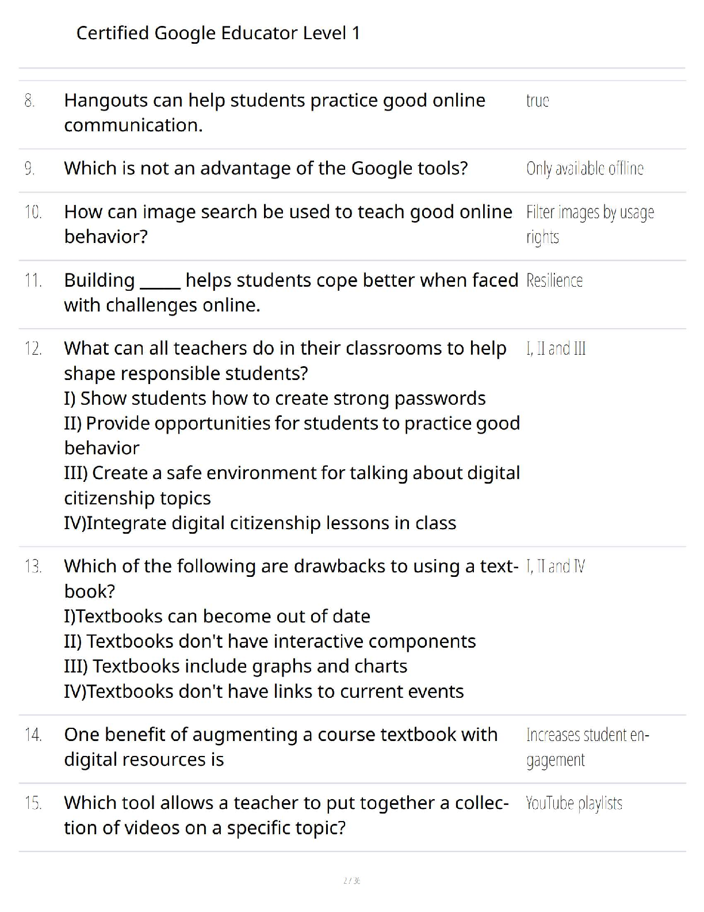Click the answer 'true' for question 8

tap(537, 101)
